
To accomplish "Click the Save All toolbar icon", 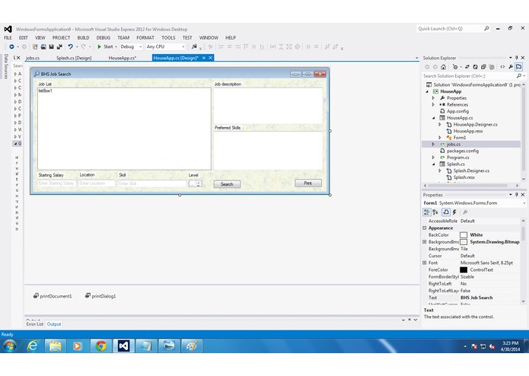I will (x=59, y=47).
